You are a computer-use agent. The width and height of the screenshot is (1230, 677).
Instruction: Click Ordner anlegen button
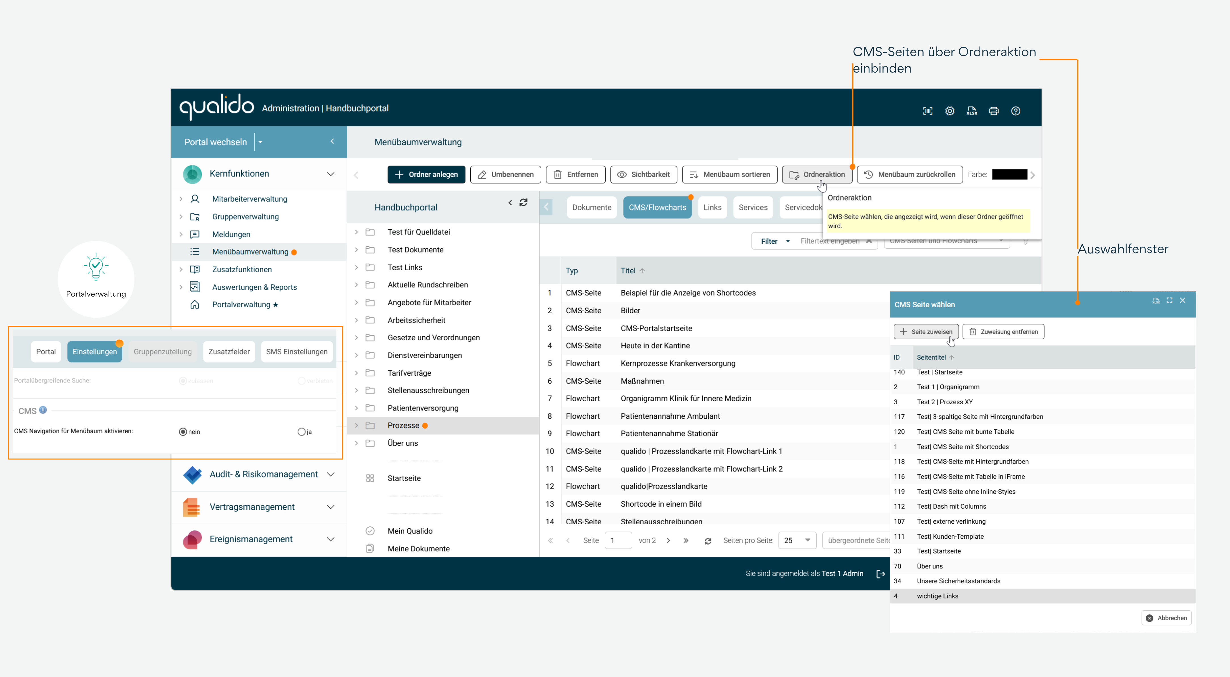tap(426, 175)
